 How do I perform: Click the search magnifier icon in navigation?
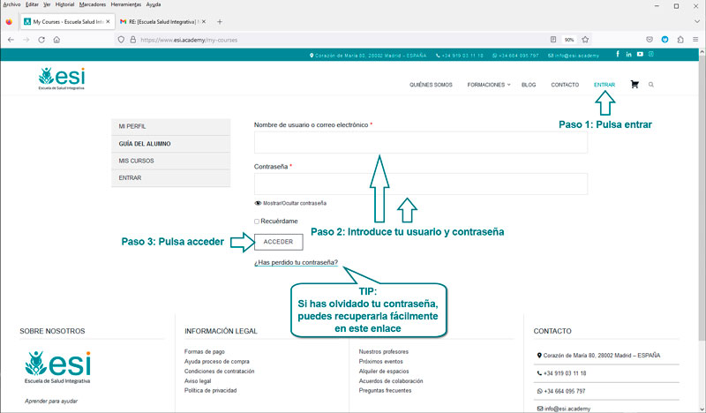tap(651, 85)
